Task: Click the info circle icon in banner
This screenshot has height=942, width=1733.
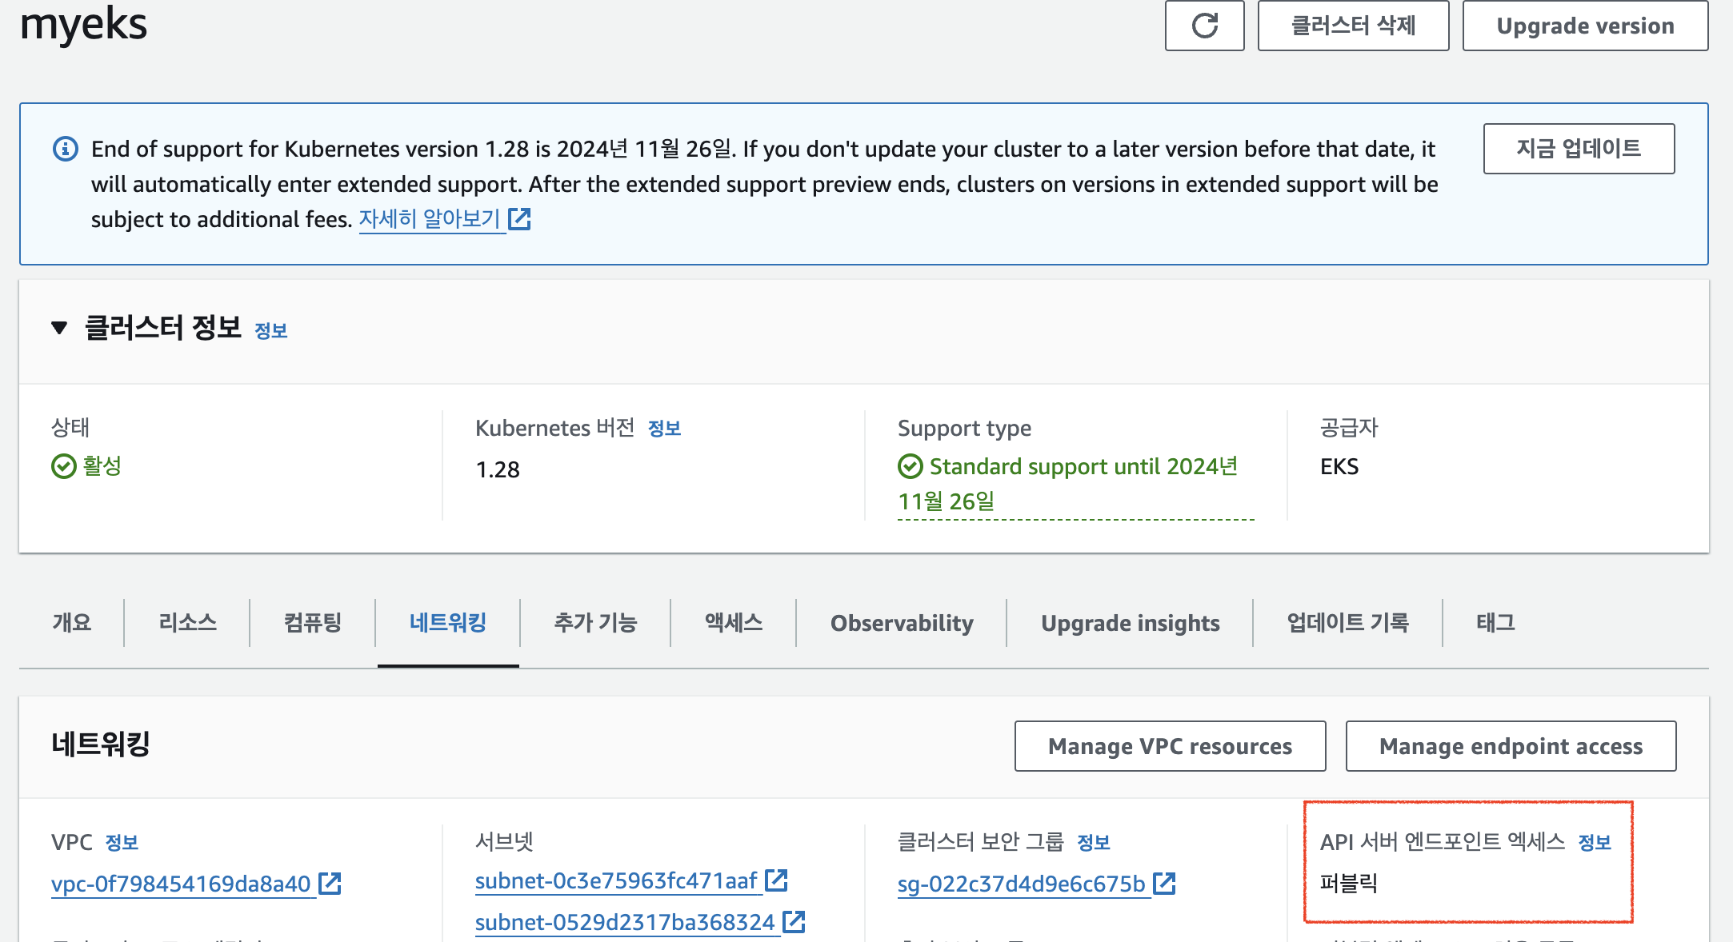Action: (x=65, y=149)
